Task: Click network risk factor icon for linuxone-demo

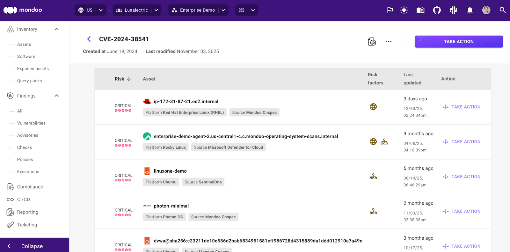Action: pyautogui.click(x=373, y=176)
